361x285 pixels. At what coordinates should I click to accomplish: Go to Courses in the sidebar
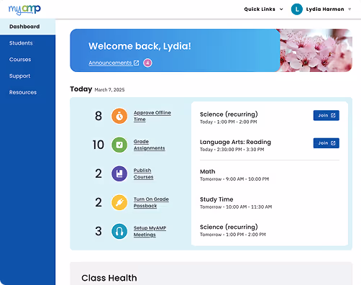(x=20, y=60)
